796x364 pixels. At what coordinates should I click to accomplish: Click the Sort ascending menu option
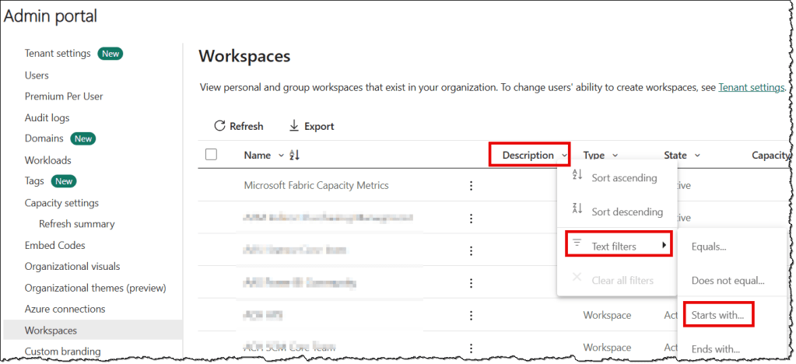tap(623, 178)
